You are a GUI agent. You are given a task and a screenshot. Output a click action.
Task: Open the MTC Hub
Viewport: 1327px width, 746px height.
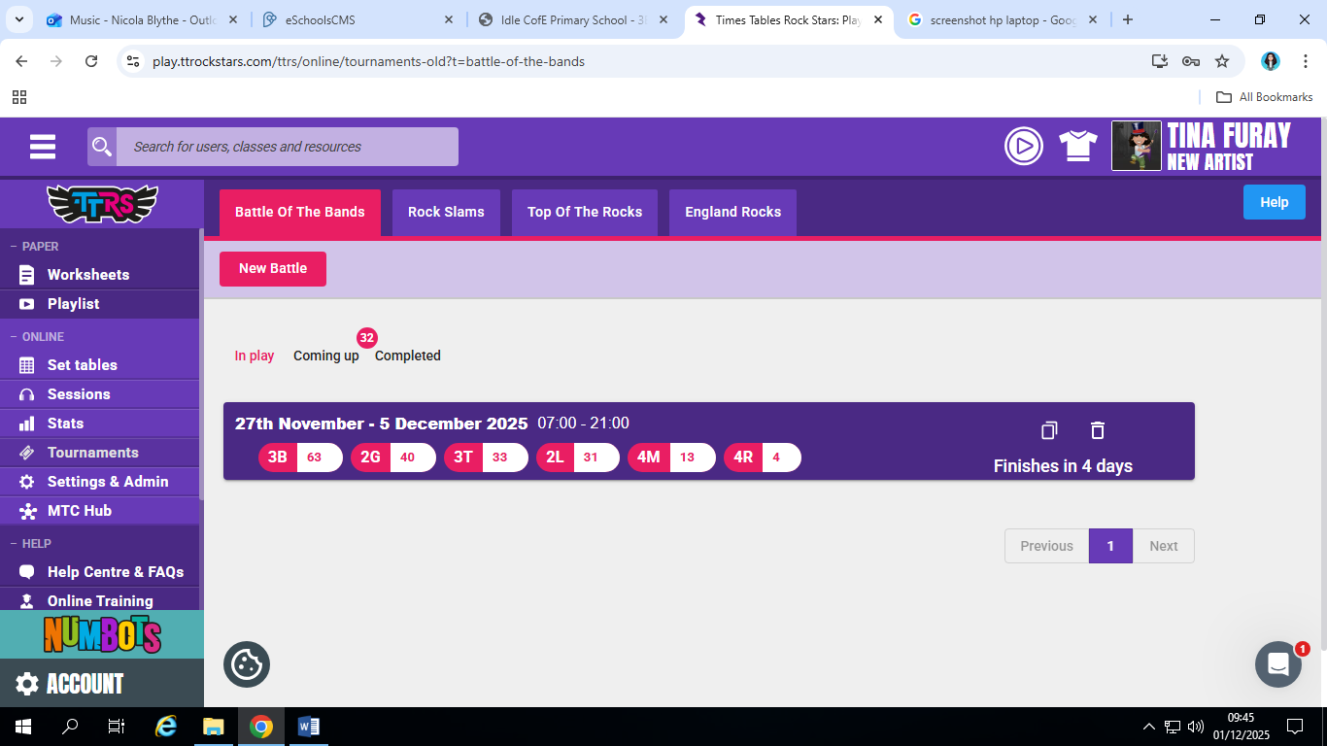[x=82, y=510]
